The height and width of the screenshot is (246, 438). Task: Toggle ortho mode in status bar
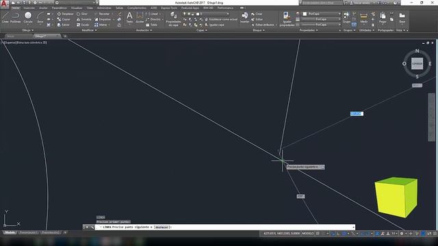pyautogui.click(x=338, y=234)
